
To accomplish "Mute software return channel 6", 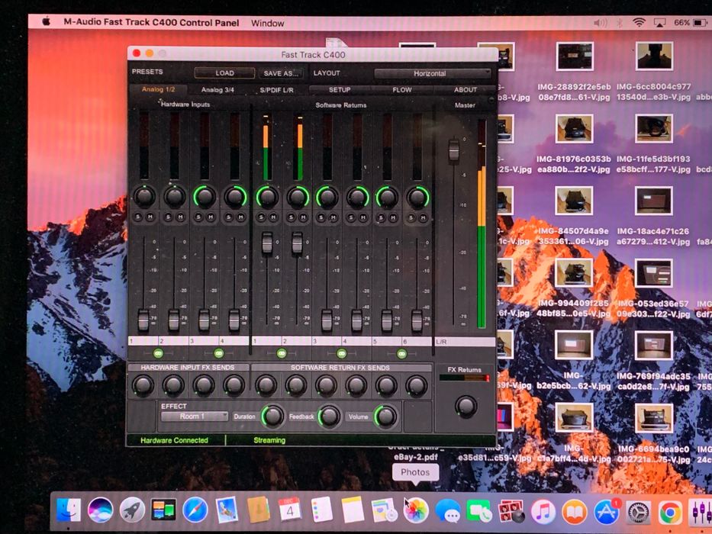I will point(423,218).
